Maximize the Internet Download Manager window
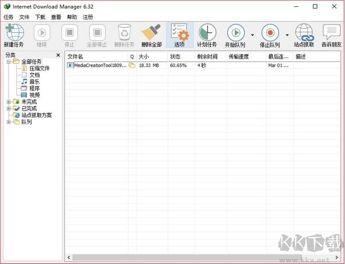 pyautogui.click(x=315, y=6)
